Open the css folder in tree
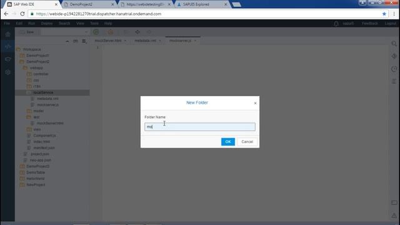 tap(36, 80)
